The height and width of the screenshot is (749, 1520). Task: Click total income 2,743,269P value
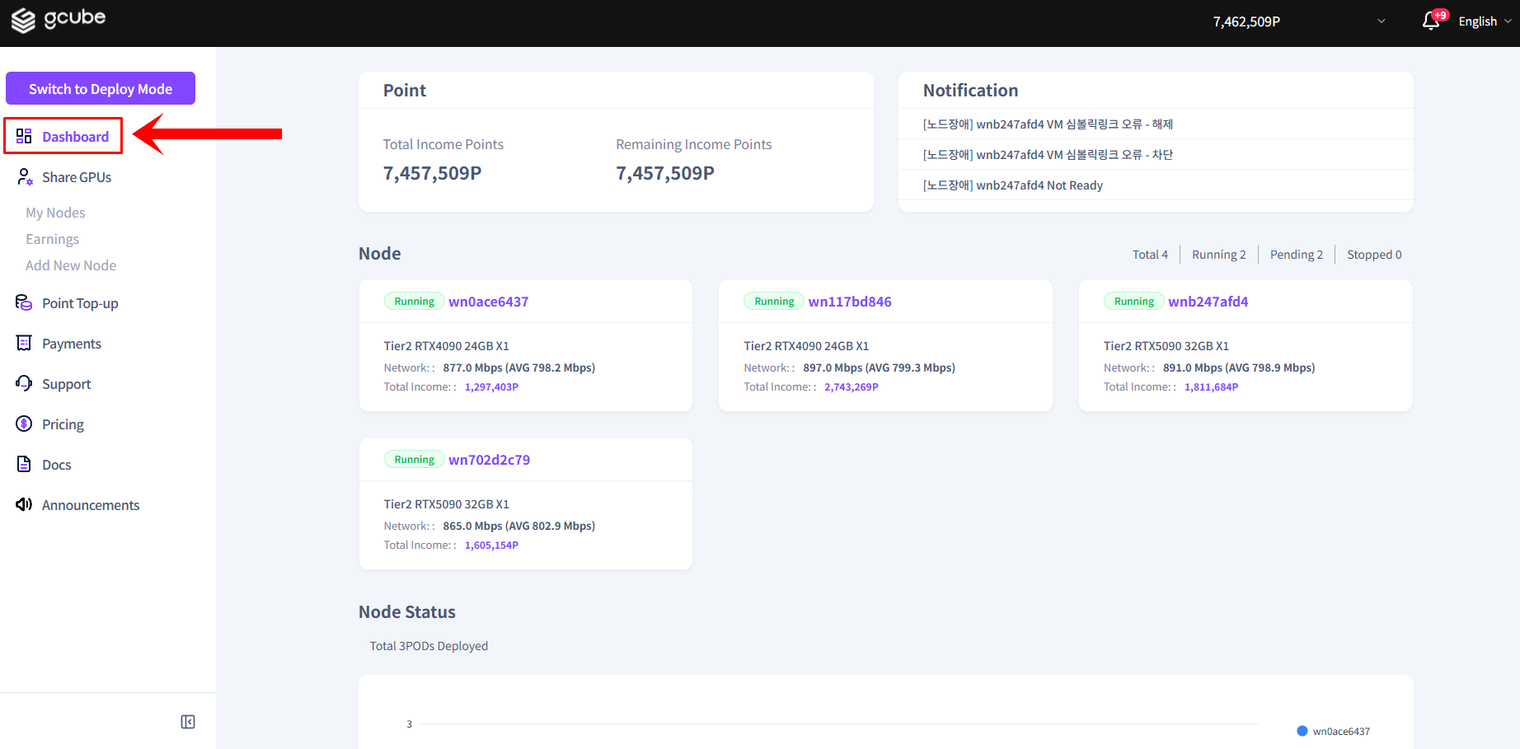click(851, 386)
